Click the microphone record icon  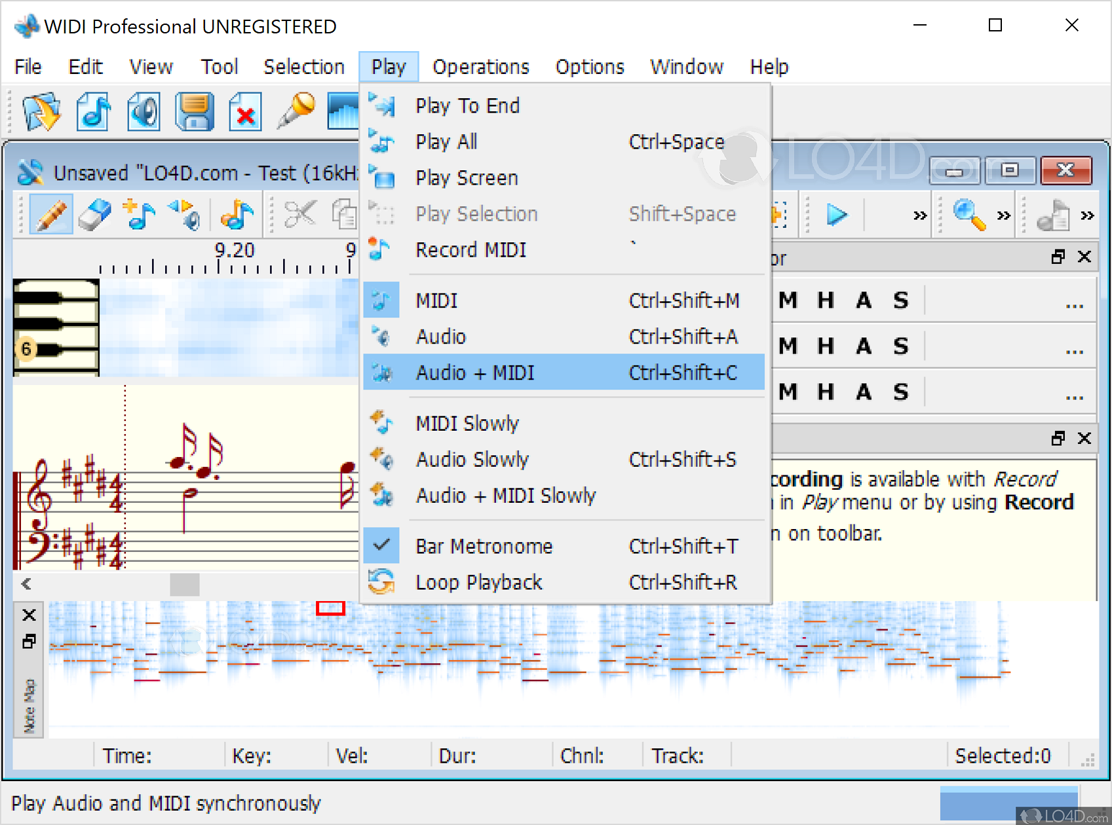(x=296, y=110)
